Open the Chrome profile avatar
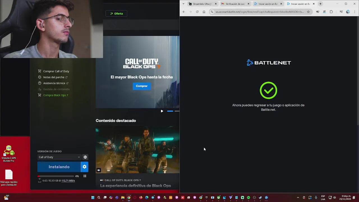Image resolution: width=359 pixels, height=202 pixels. click(348, 12)
